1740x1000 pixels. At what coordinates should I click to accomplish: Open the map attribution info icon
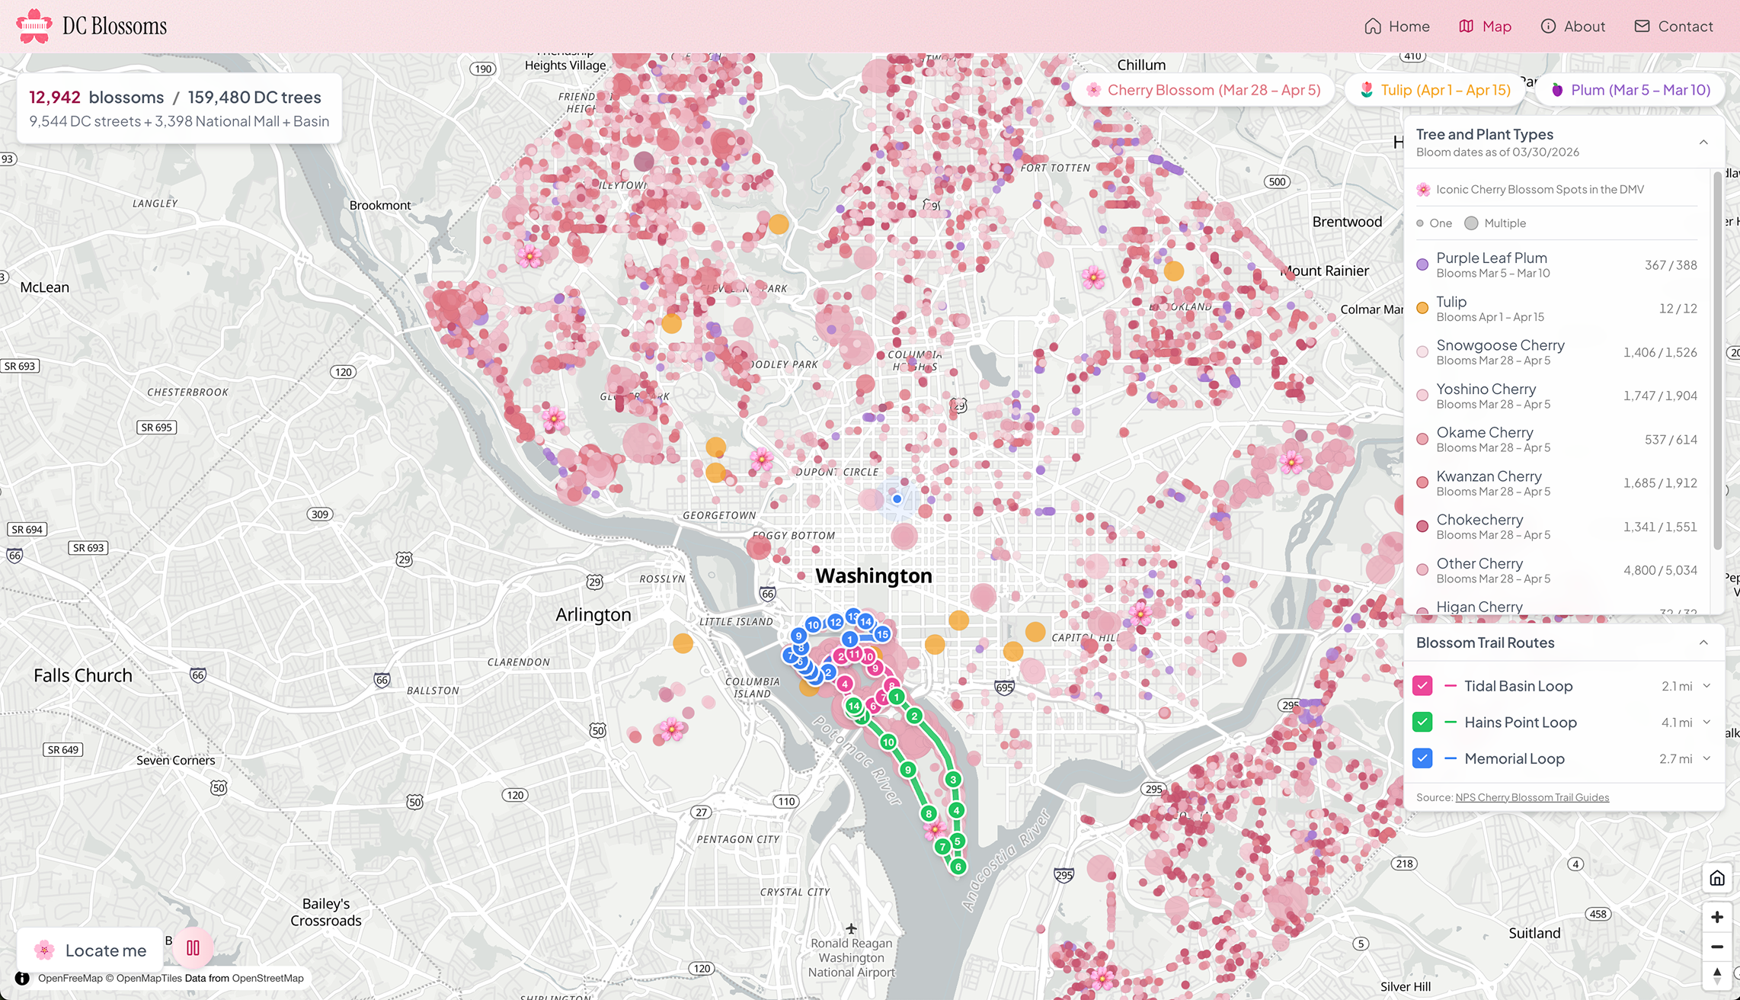tap(22, 979)
